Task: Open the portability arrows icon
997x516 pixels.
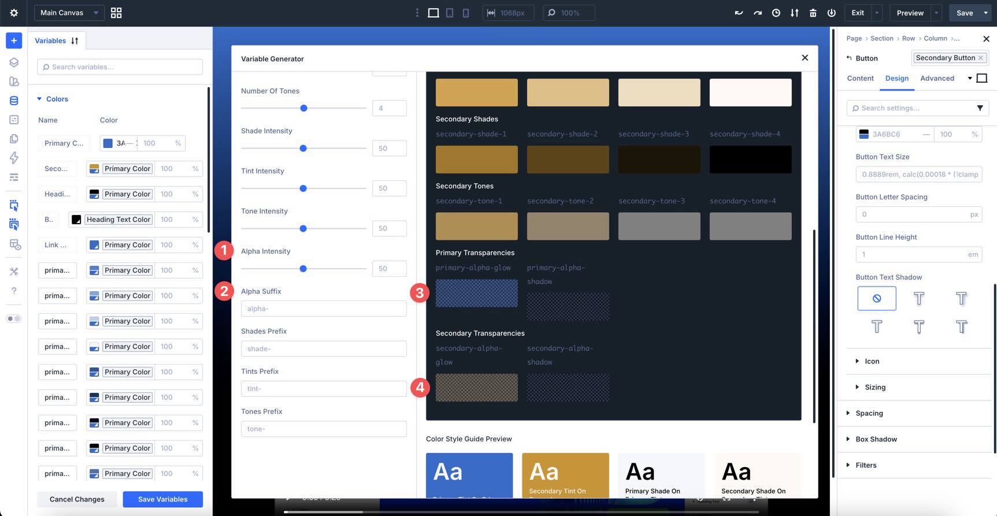Action: pos(794,13)
